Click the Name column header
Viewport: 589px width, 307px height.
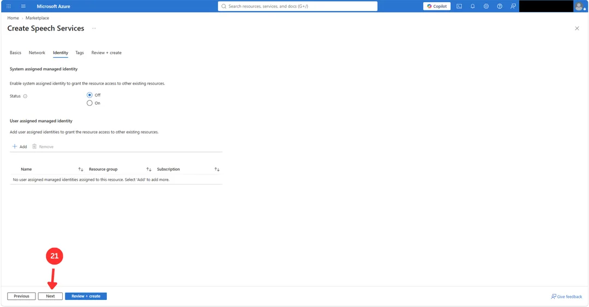26,170
